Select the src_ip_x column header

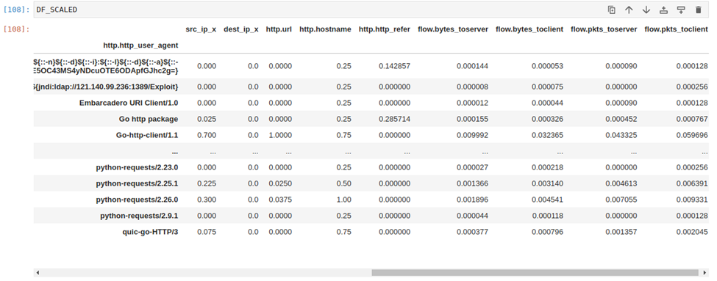coord(201,29)
